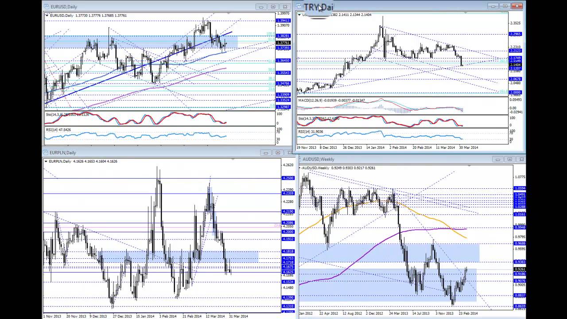The width and height of the screenshot is (567, 319).
Task: Close the TRY daily chart window
Action: (517, 6)
